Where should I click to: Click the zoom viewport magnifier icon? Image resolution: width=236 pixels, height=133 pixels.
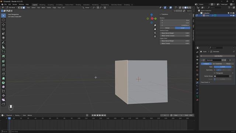[x=155, y=25]
